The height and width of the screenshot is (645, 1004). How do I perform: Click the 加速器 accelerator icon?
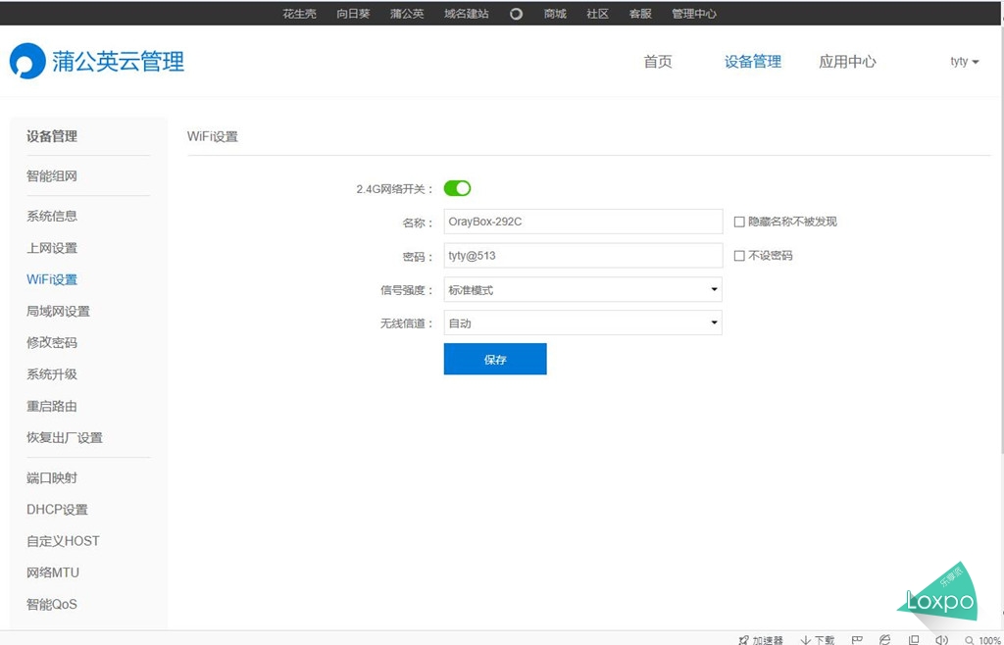(x=745, y=639)
